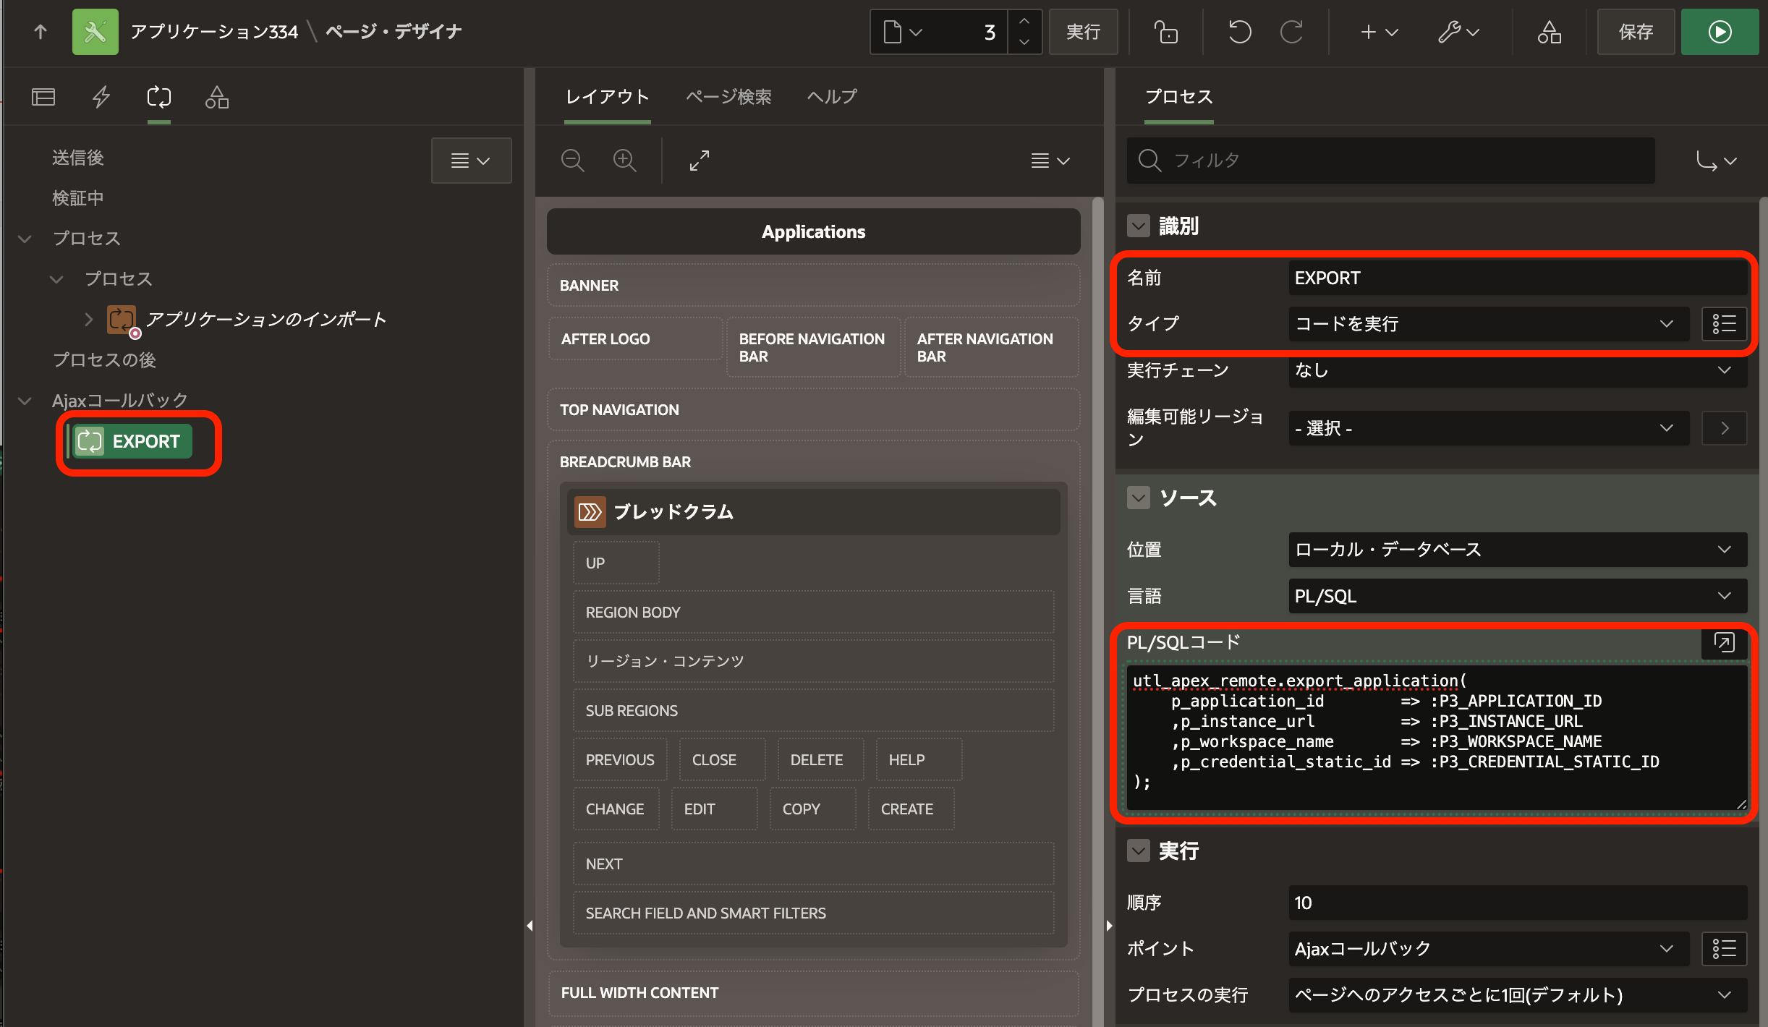This screenshot has width=1768, height=1027.
Task: Collapse the Ajaxコールバック tree node
Action: [x=25, y=401]
